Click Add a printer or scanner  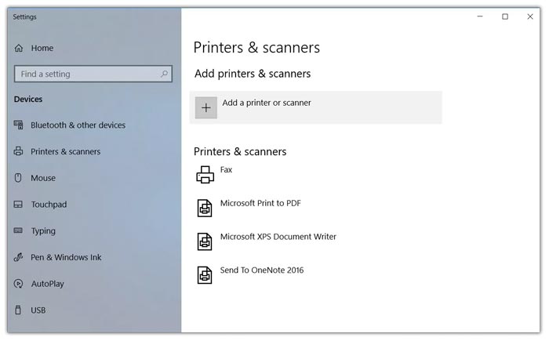pos(315,107)
